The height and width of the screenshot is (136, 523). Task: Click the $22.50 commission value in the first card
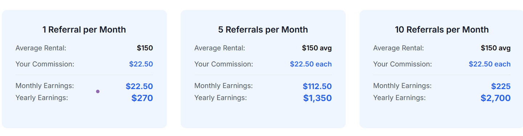[x=141, y=64]
